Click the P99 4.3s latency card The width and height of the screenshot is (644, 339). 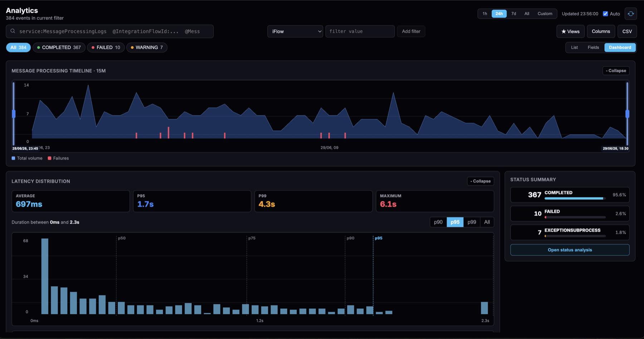coord(313,201)
